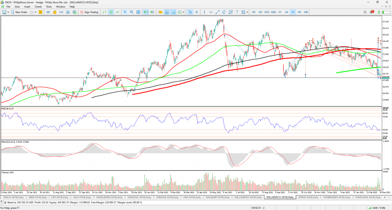Zoom out of the chart

(132, 12)
